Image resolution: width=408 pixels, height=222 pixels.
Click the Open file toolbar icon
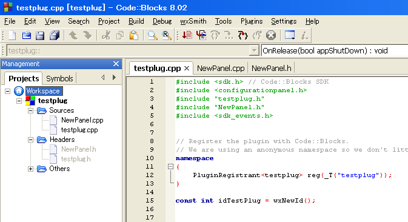tap(26, 35)
